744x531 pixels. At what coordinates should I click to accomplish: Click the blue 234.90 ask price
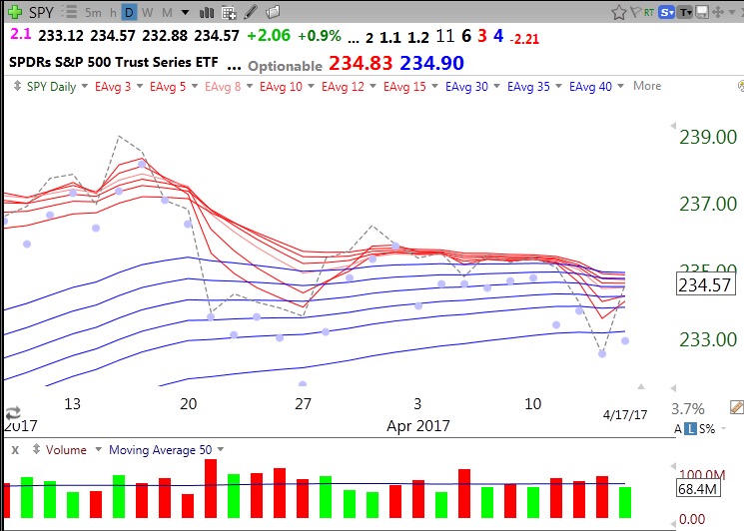431,63
